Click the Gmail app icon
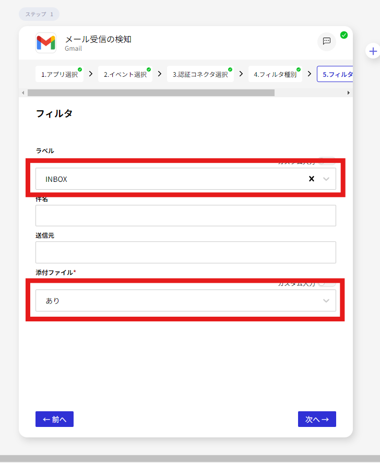The image size is (380, 463). (x=46, y=43)
